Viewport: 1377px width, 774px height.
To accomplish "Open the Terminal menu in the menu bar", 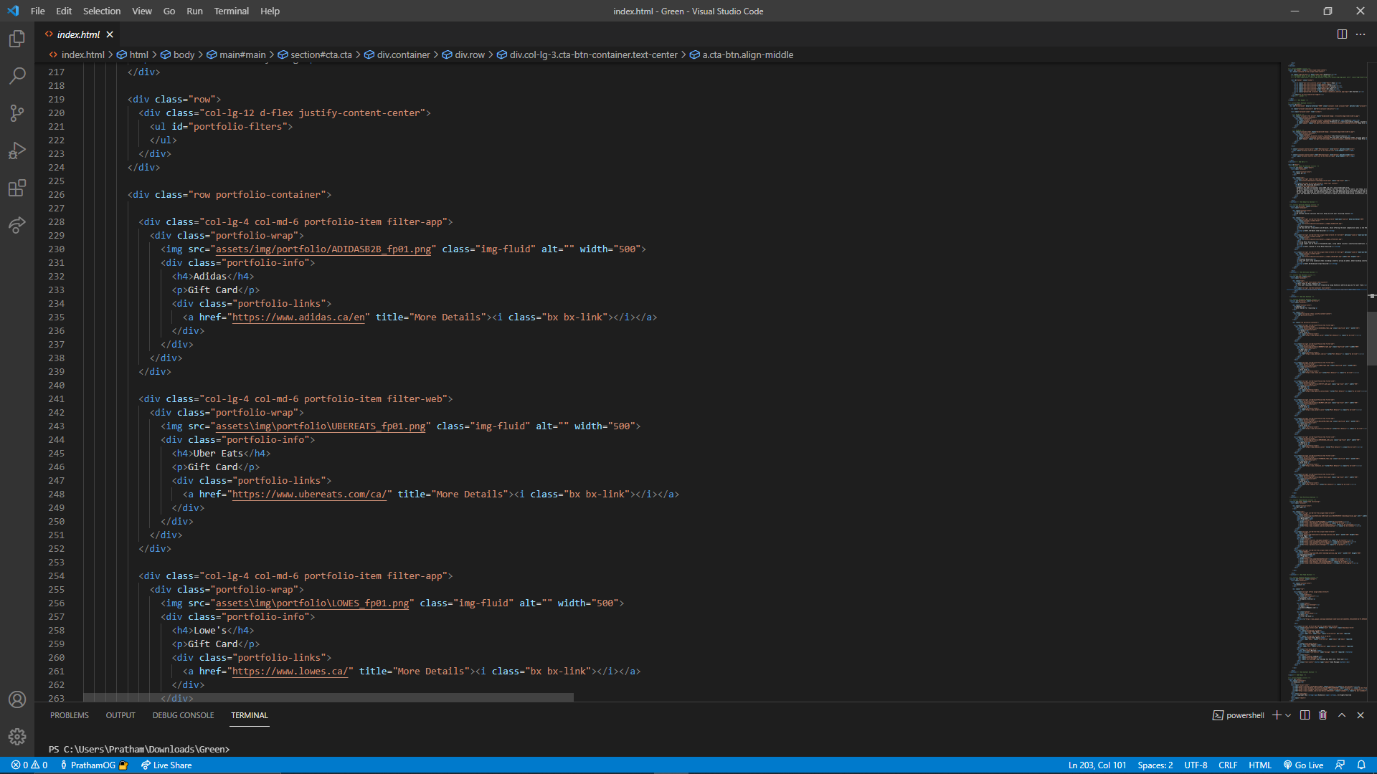I will pos(231,11).
